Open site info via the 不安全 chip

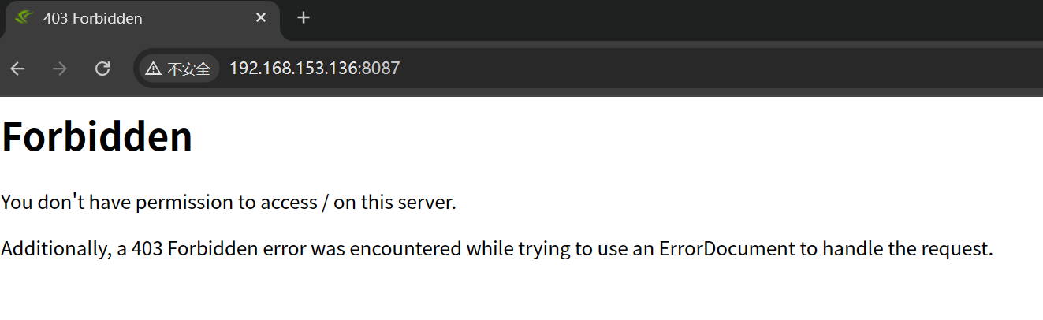[179, 69]
